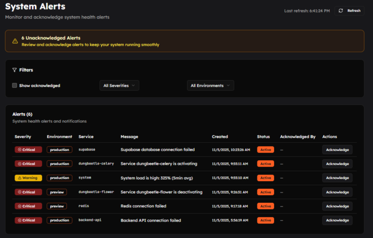The image size is (373, 238).
Task: Acknowledge the backend-api alert
Action: [x=337, y=220]
